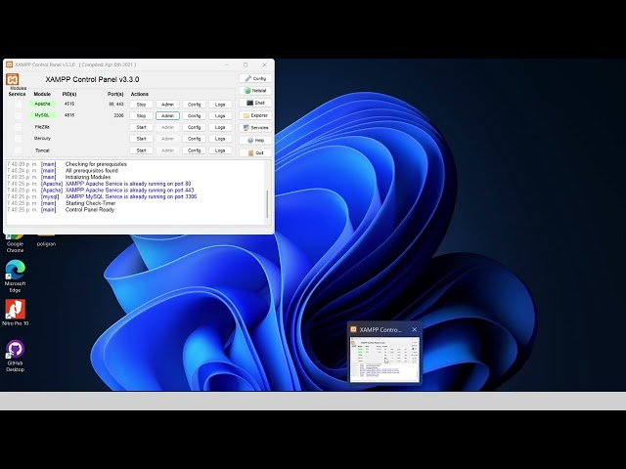Screen dimensions: 626x469
Task: Open Google Chrome desktop shortcut
Action: pyautogui.click(x=15, y=243)
